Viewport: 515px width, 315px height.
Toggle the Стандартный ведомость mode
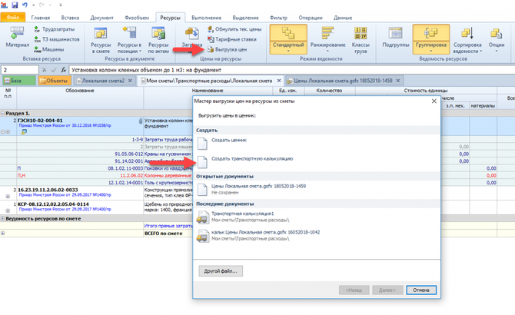288,39
